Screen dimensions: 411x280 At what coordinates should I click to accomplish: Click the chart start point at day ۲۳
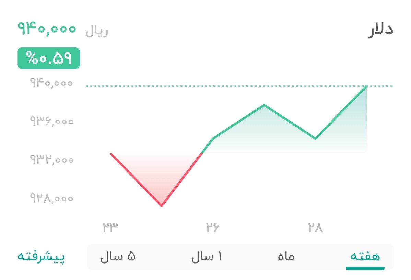coord(110,154)
